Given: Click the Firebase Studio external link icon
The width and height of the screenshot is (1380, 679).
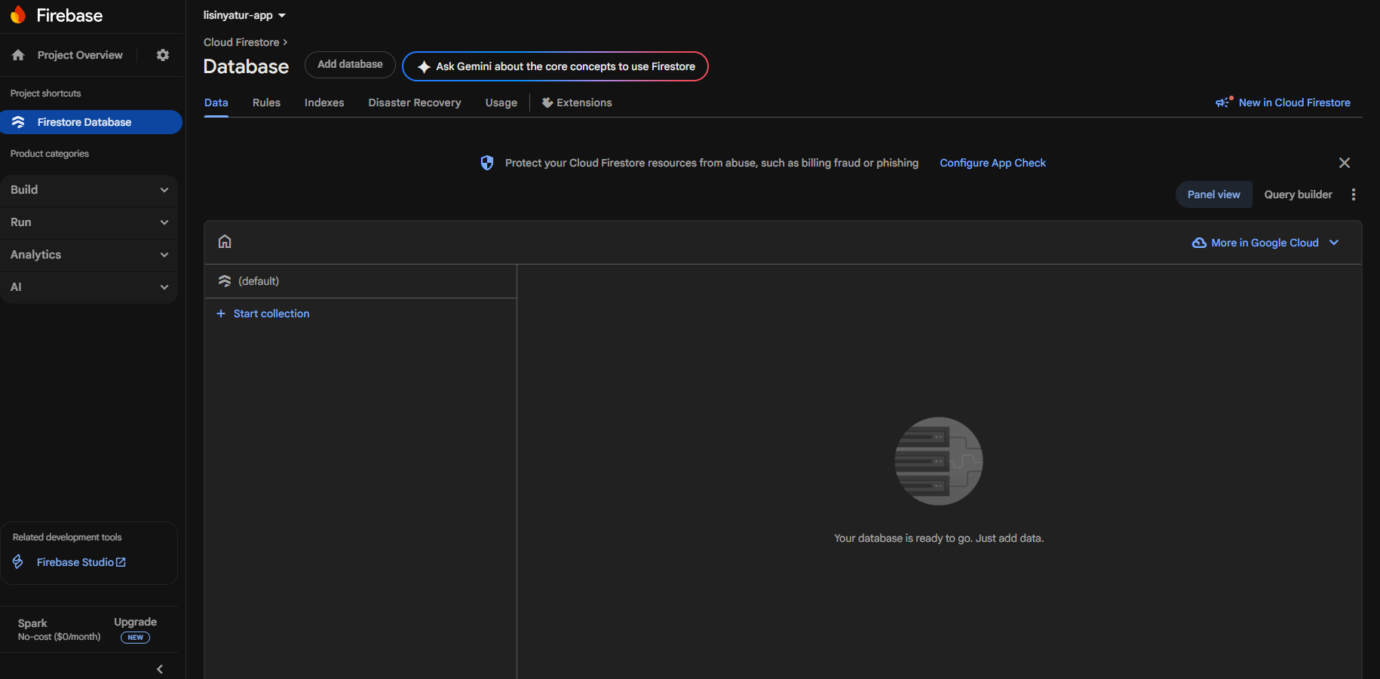Looking at the screenshot, I should (121, 562).
